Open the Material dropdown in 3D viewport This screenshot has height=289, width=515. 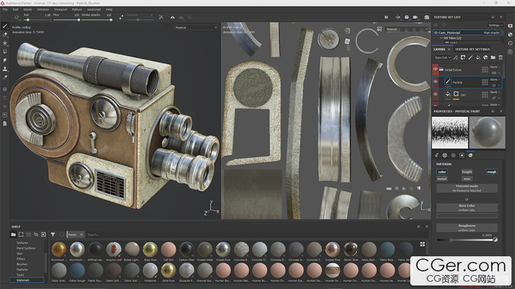(195, 27)
